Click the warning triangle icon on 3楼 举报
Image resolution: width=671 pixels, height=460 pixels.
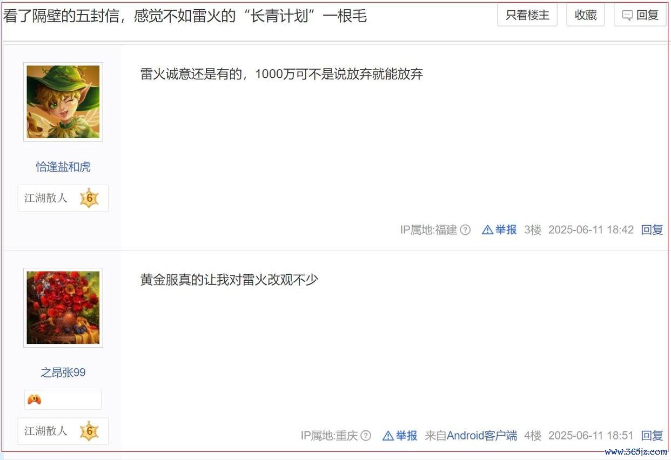click(487, 230)
